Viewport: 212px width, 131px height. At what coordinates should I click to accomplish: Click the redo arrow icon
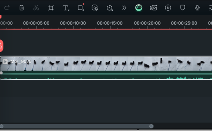click(7, 8)
